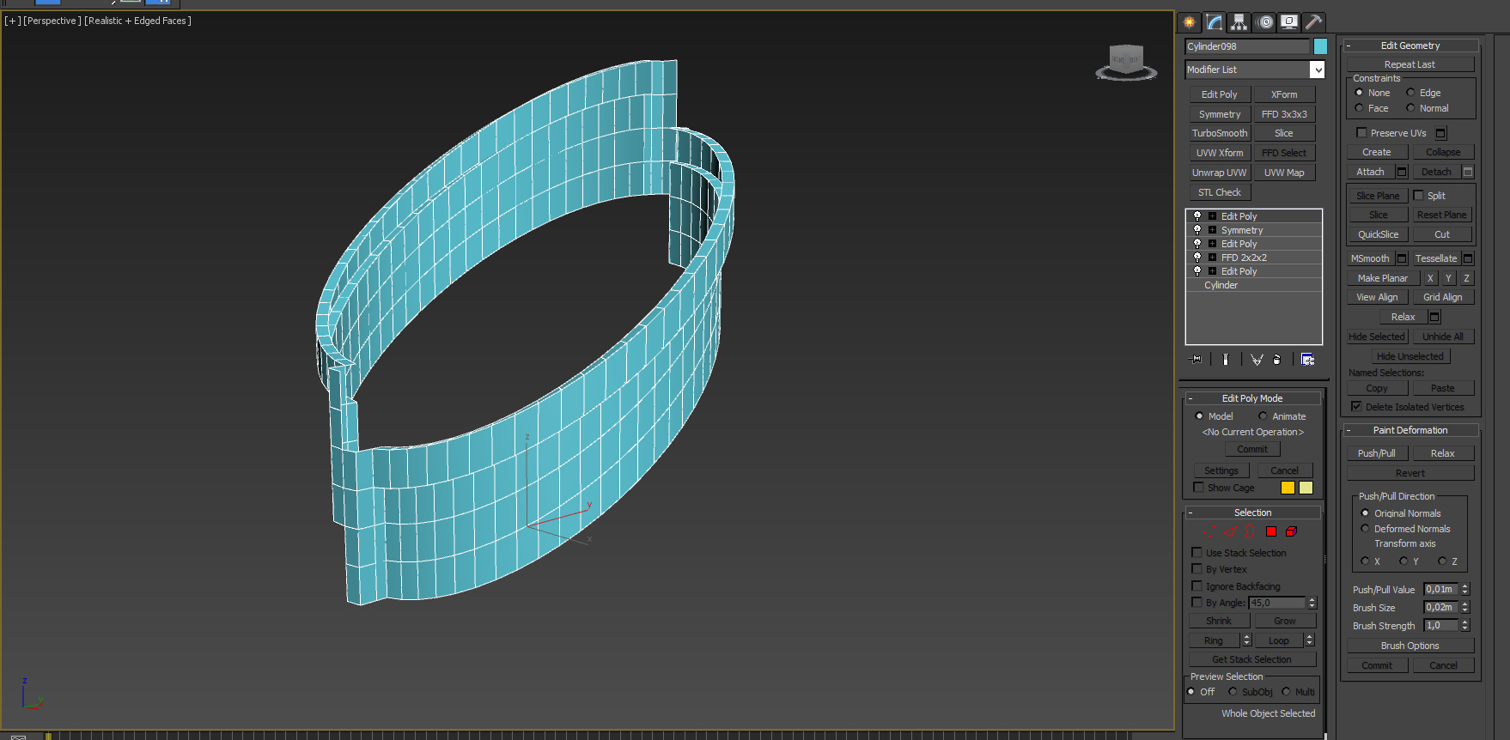Screen dimensions: 1510x740
Task: Click the Pin Stack icon
Action: point(1195,360)
